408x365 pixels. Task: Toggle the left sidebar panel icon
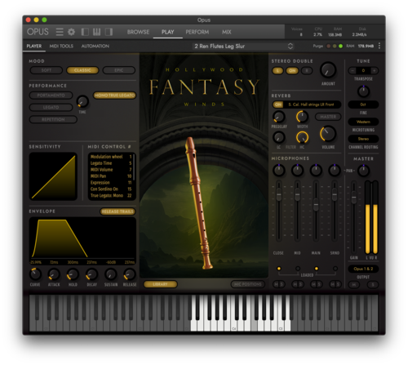coord(85,32)
